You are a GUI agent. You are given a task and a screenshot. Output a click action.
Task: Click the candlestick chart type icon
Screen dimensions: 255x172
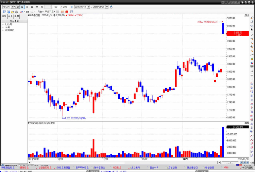point(21,12)
